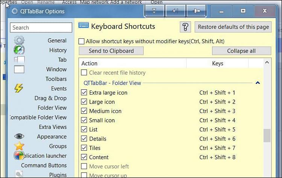Open the General options page

coord(57,41)
